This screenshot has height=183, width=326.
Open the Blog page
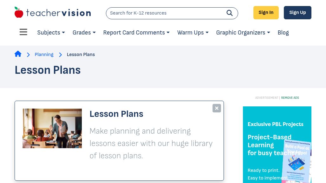coord(283,33)
